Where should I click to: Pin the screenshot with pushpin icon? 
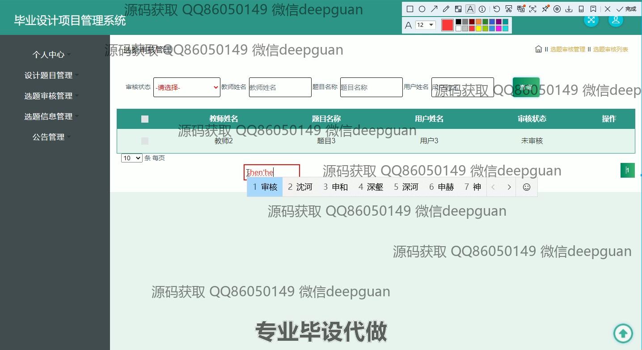tap(545, 9)
